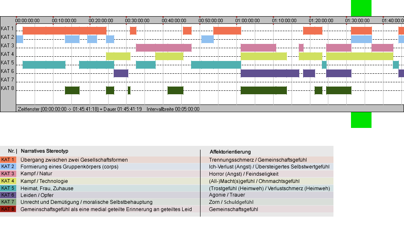Click the 01:20:00:00 timeline marker
Image resolution: width=404 pixels, height=226 pixels.
321,20
